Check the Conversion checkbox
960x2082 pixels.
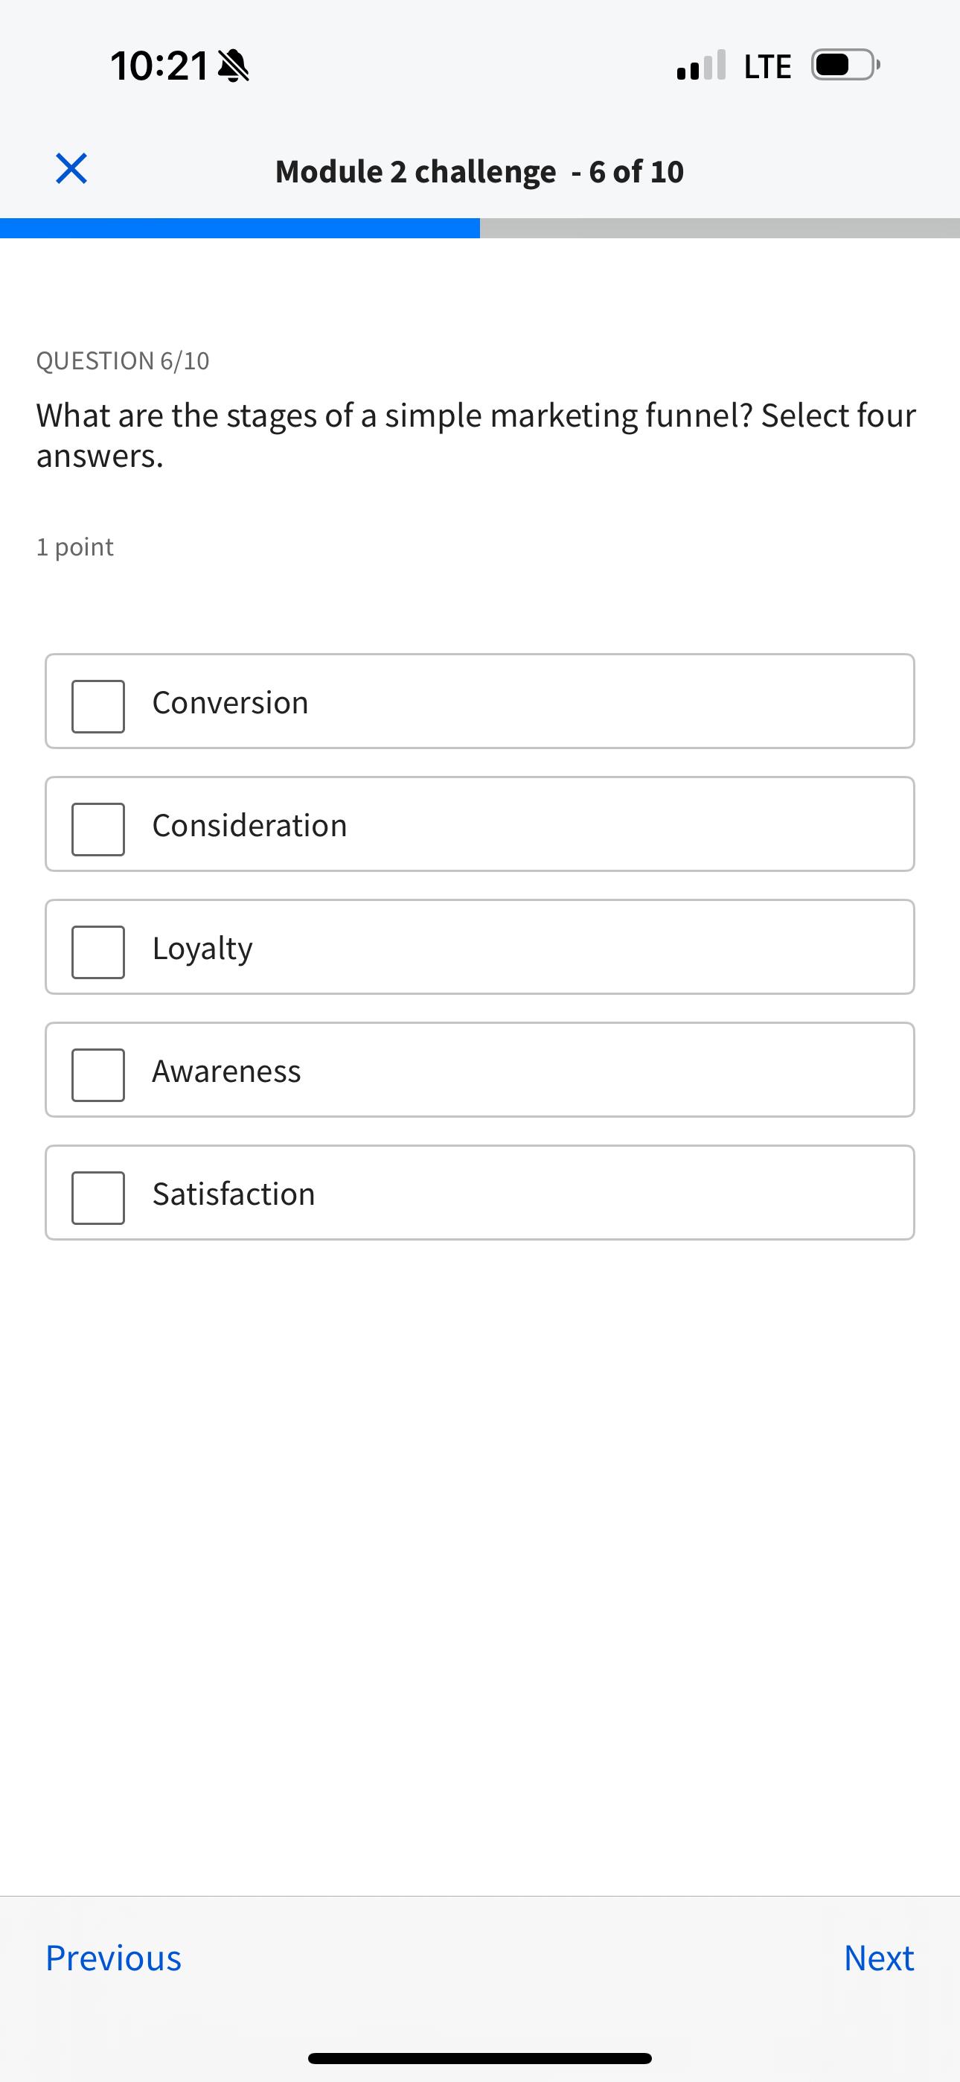pos(97,706)
